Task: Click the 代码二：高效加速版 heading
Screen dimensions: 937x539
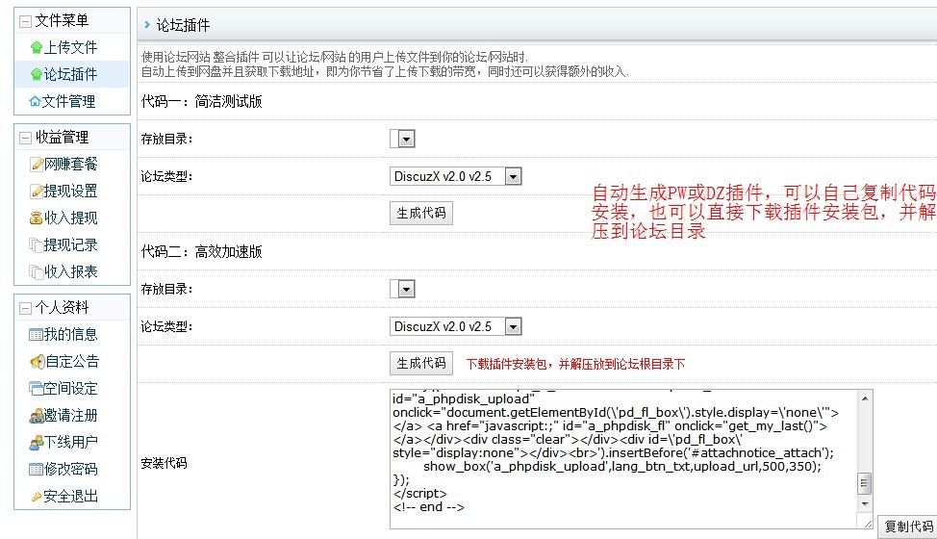Action: [201, 251]
